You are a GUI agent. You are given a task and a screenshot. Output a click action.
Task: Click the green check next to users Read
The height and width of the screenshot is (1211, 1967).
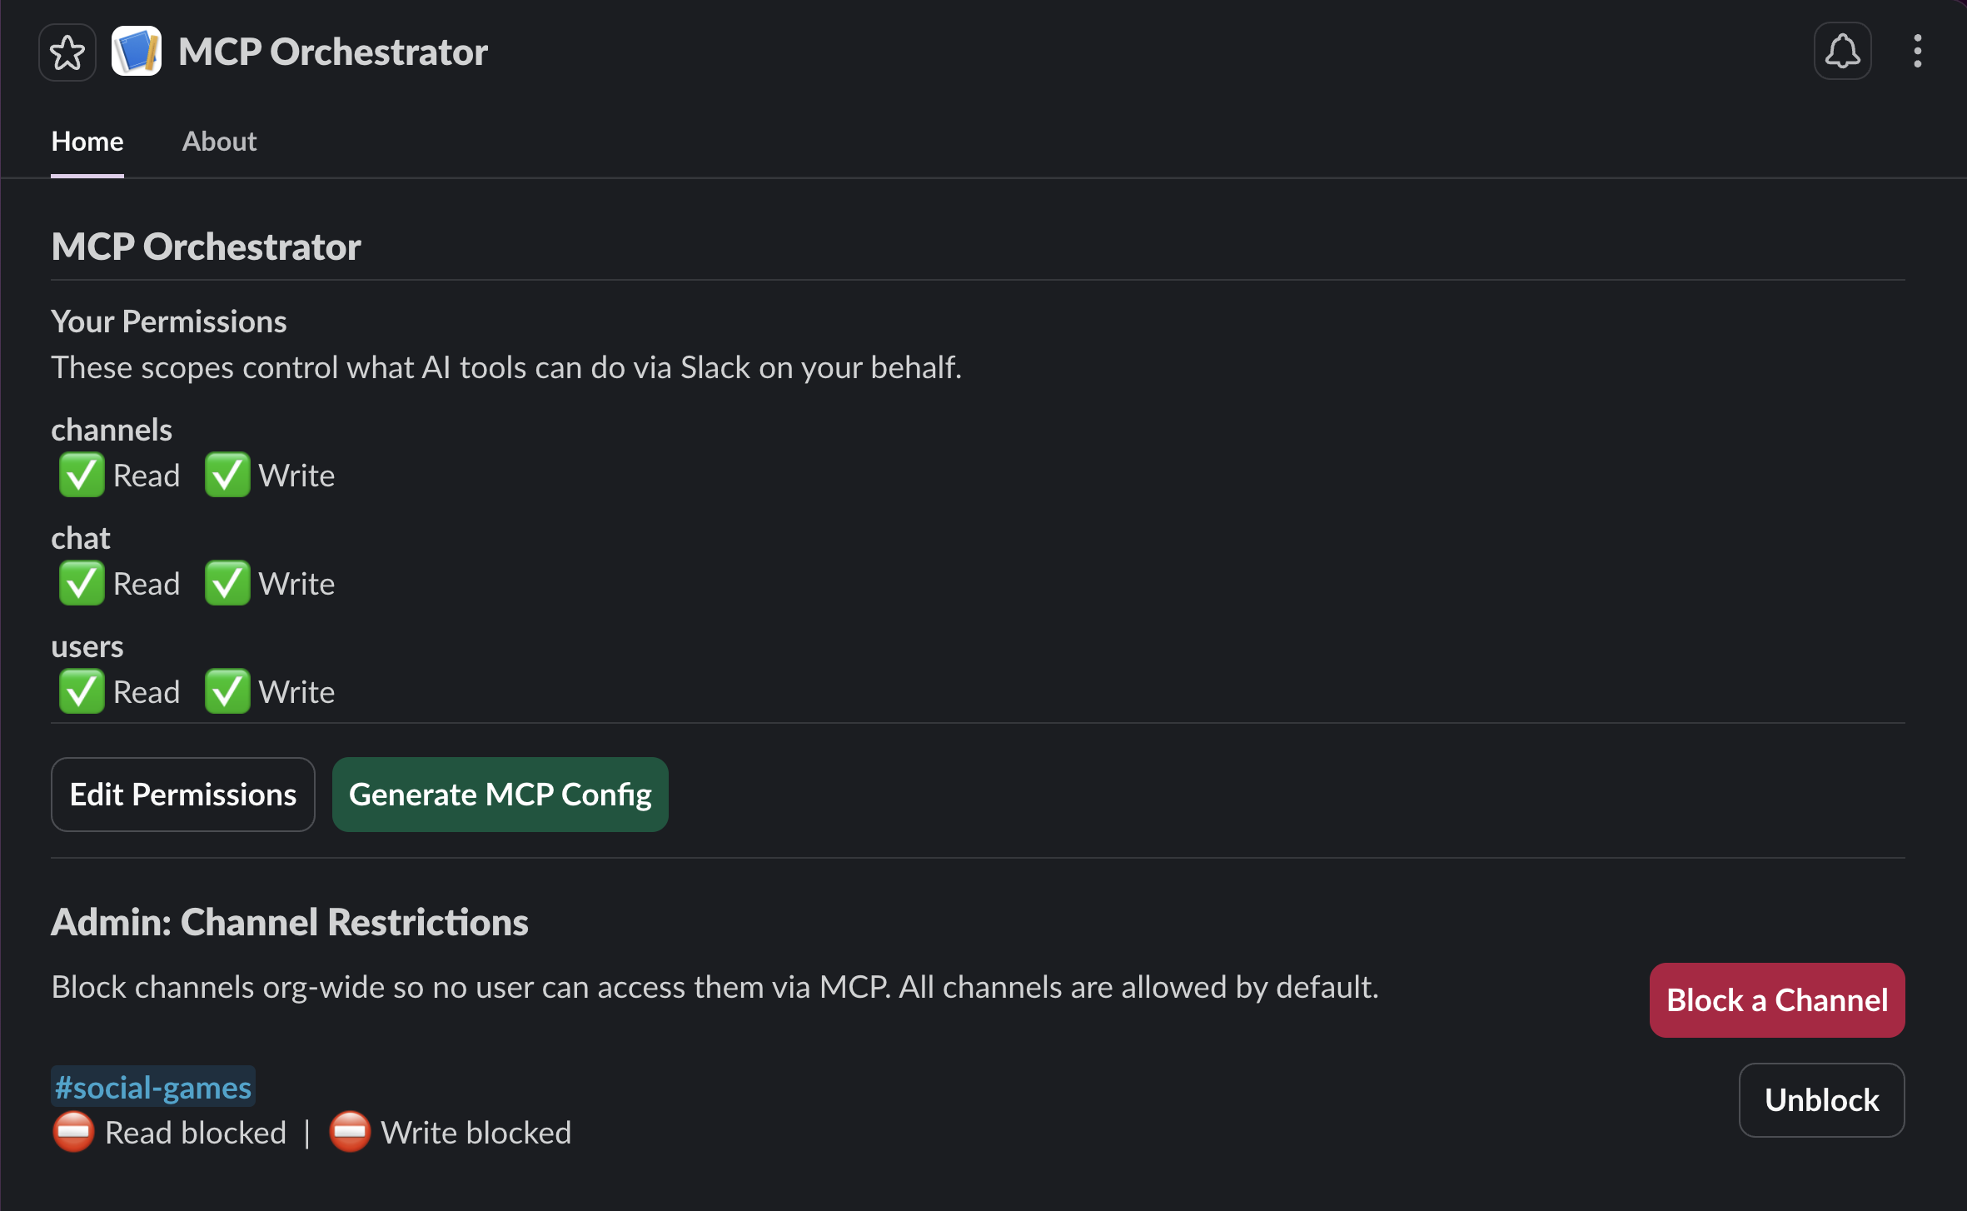coord(80,690)
